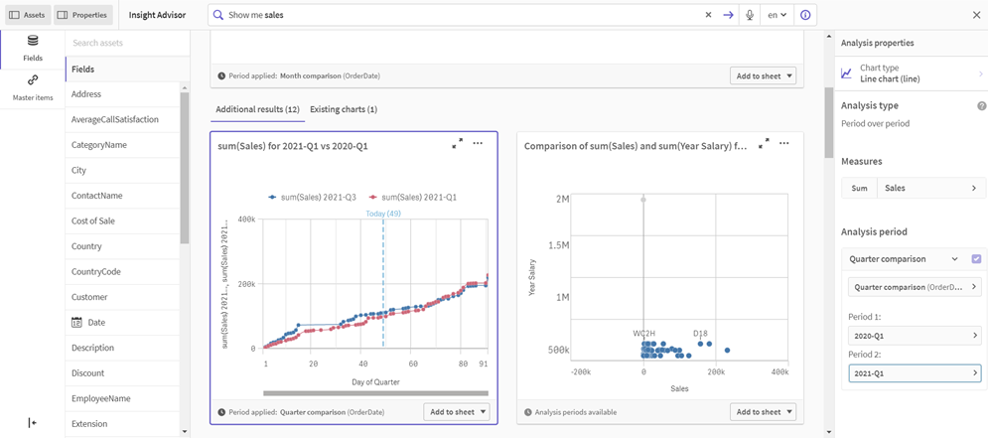Open more options on sum(Sales) chart
The image size is (988, 438).
point(478,144)
